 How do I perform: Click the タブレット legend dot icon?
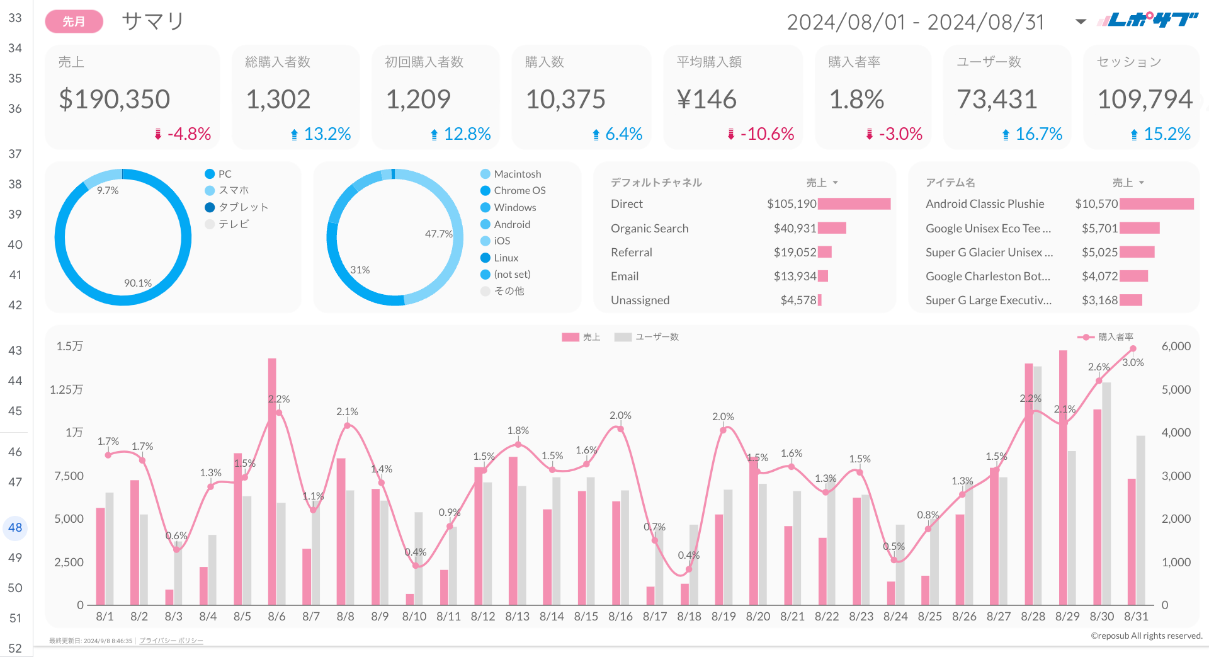pyautogui.click(x=210, y=207)
